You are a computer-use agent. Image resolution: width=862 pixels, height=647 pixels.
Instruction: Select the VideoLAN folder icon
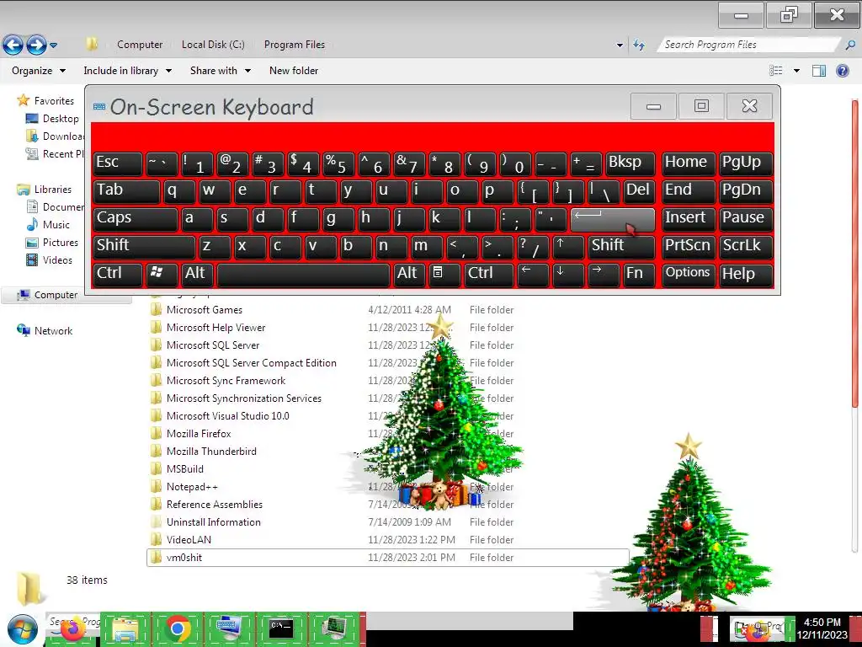coord(156,540)
